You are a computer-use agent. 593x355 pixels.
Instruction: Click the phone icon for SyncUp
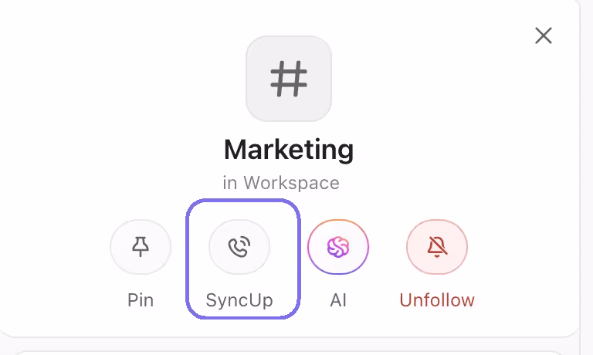tap(239, 247)
